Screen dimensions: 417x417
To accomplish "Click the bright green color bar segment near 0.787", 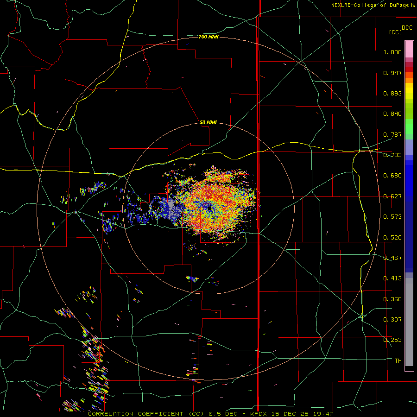I will [x=409, y=126].
